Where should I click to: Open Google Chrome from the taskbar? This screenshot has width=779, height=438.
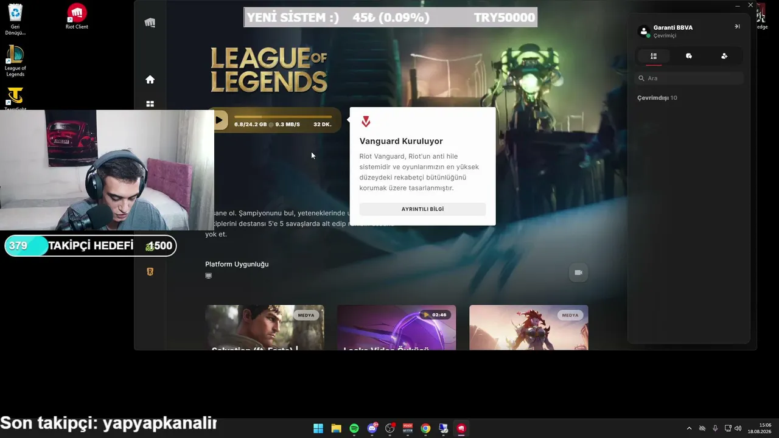click(x=425, y=428)
